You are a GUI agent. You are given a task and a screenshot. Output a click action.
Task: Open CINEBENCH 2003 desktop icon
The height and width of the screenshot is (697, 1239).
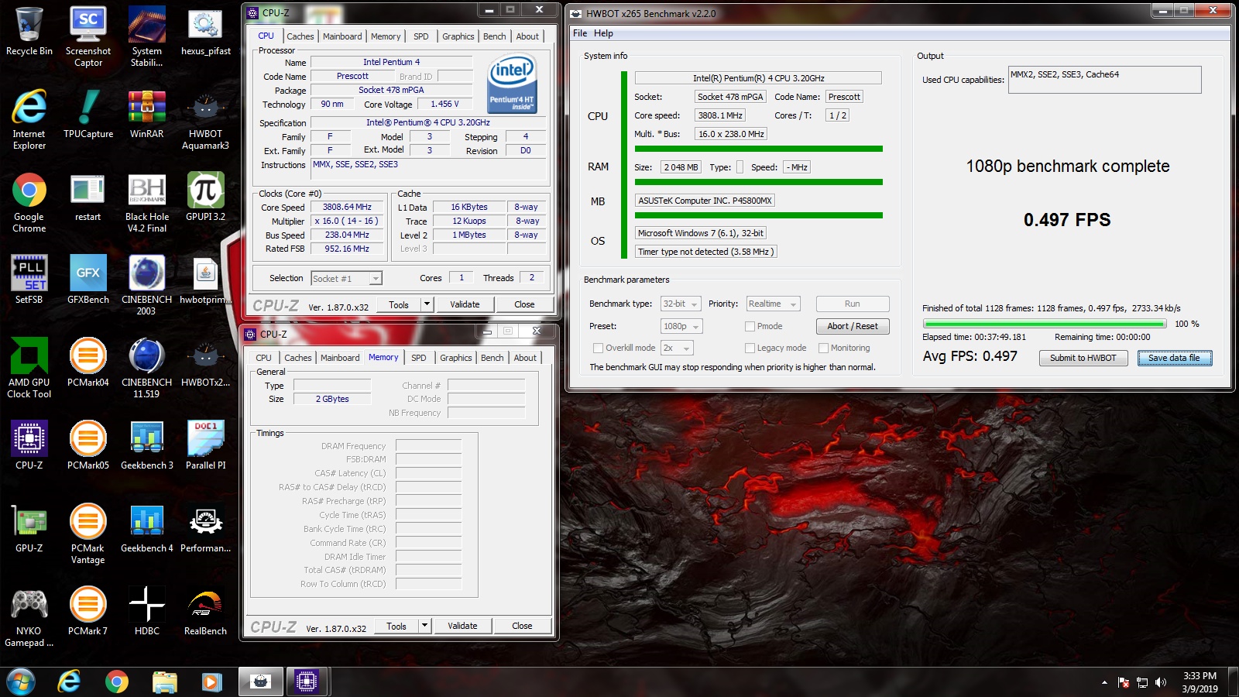coord(147,285)
